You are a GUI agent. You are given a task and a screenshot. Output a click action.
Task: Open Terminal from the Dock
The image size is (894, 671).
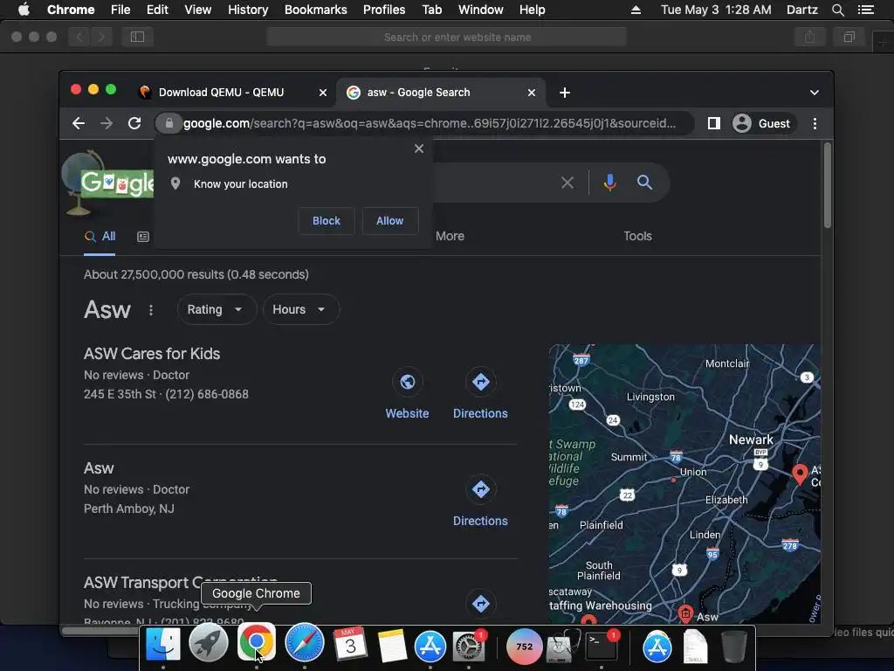pos(602,646)
